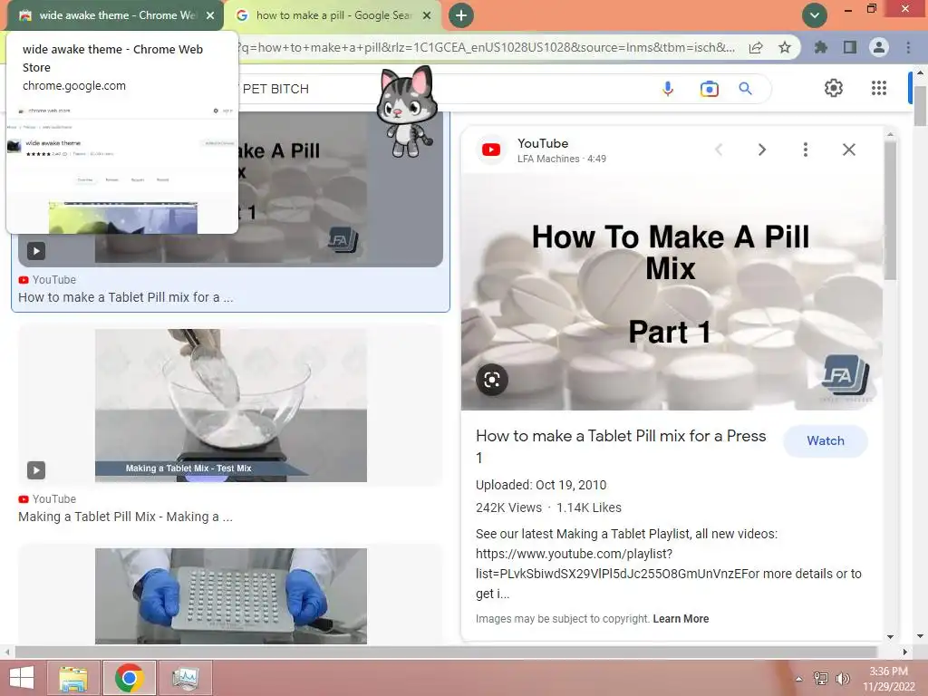Click the horizontal scrollbar at the bottom

coord(446,652)
